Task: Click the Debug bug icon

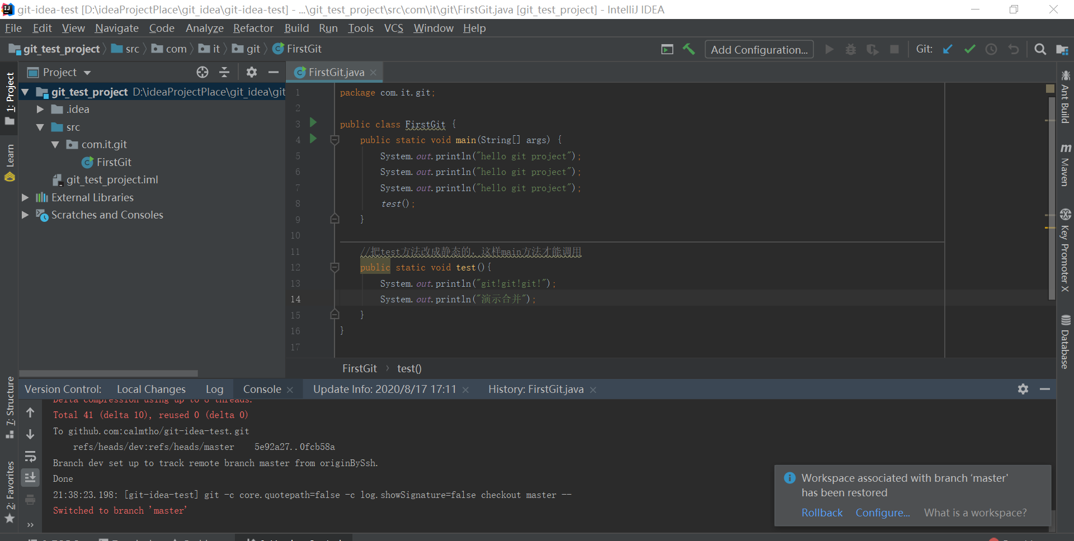Action: coord(851,49)
